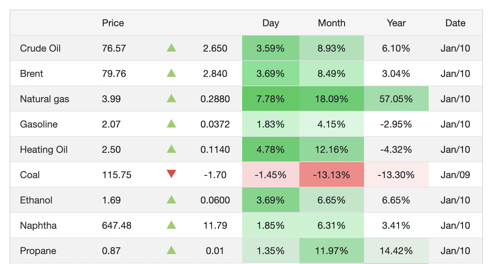492x264 pixels.
Task: Click the green up arrow in Ethanol row
Action: tap(171, 200)
